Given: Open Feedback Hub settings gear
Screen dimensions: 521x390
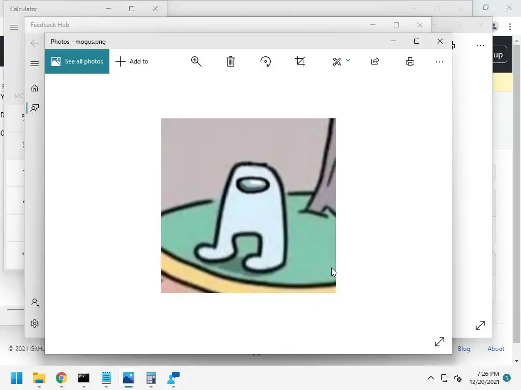Looking at the screenshot, I should coord(35,323).
